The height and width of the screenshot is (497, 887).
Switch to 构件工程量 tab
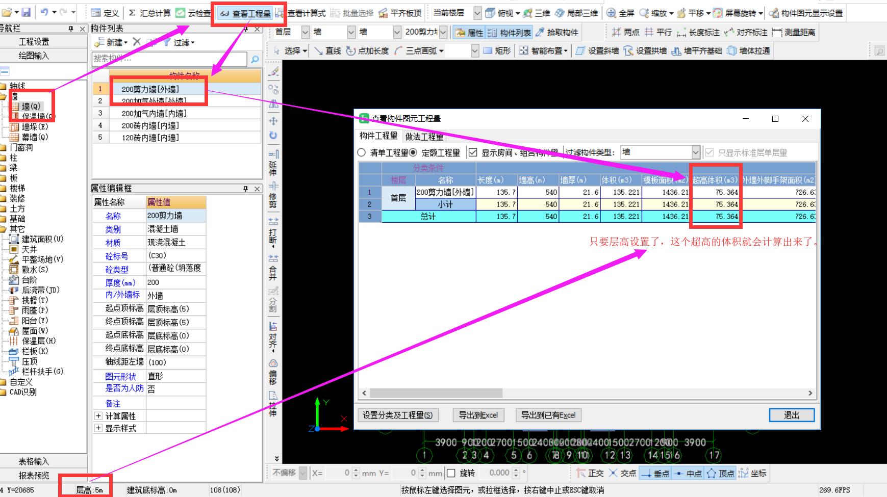(378, 136)
